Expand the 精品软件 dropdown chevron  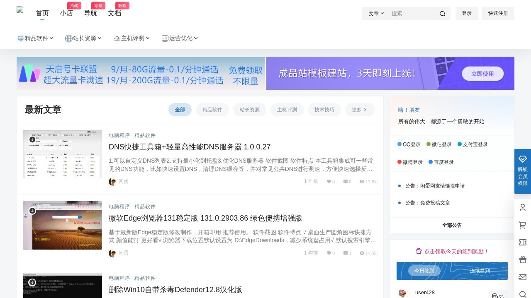(x=51, y=38)
